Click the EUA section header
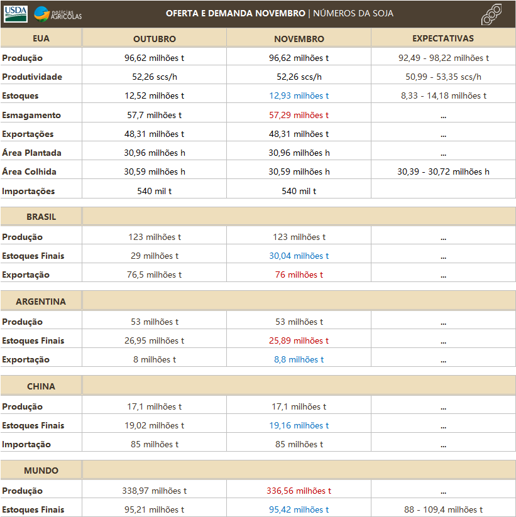This screenshot has height=517, width=516. click(x=41, y=38)
